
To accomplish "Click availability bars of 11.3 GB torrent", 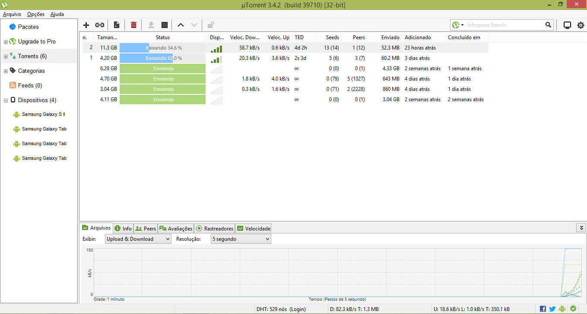I will click(x=216, y=49).
